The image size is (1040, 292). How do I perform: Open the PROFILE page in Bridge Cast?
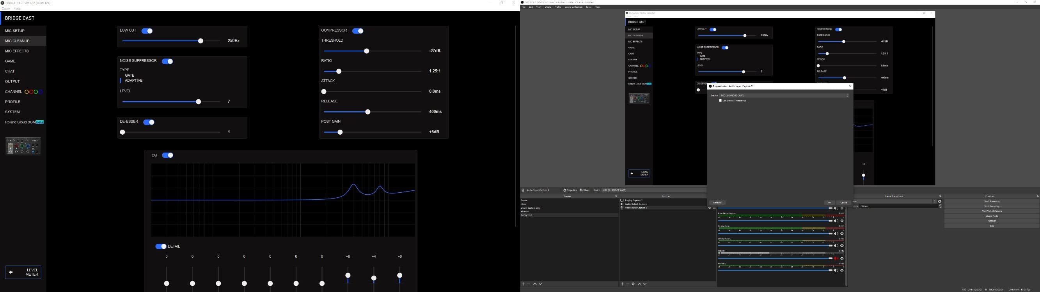[x=23, y=102]
